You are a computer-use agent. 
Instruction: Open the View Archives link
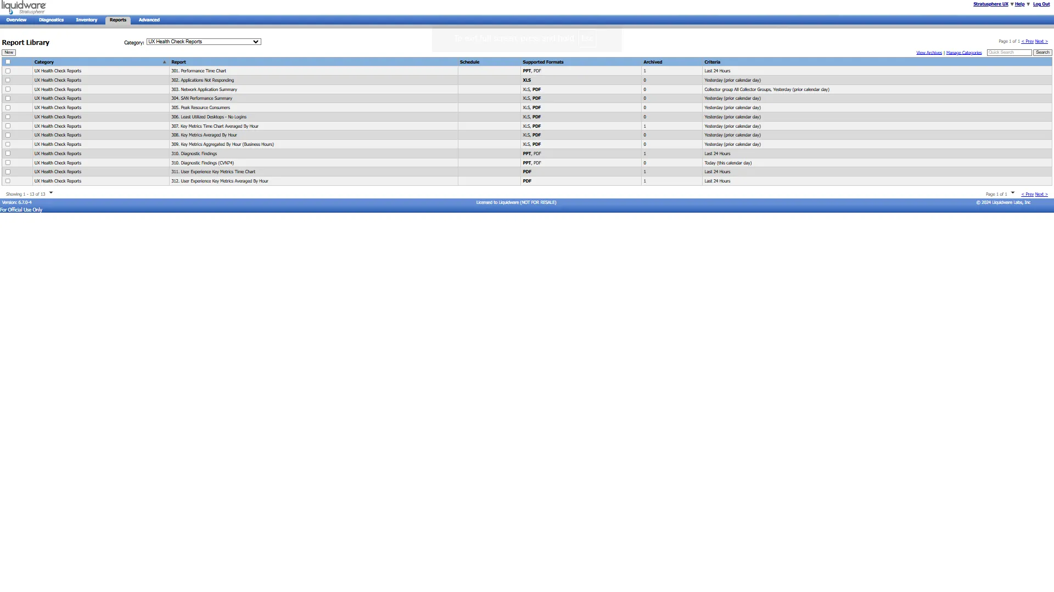click(x=929, y=53)
